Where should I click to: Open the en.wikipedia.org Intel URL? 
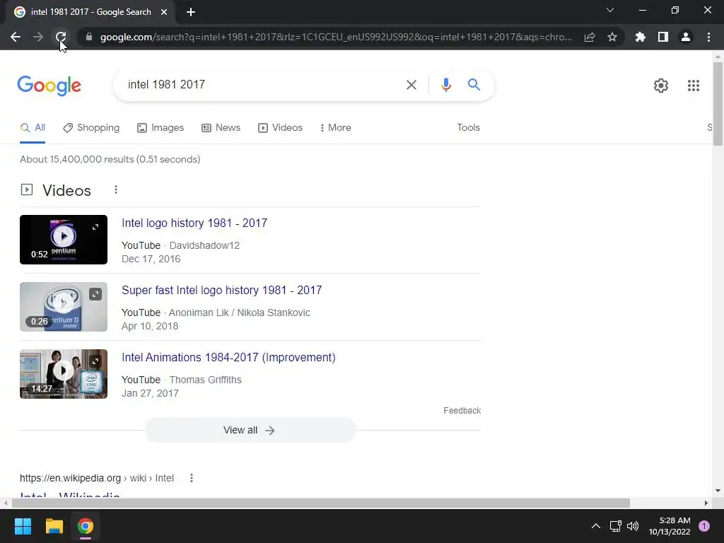coord(97,479)
